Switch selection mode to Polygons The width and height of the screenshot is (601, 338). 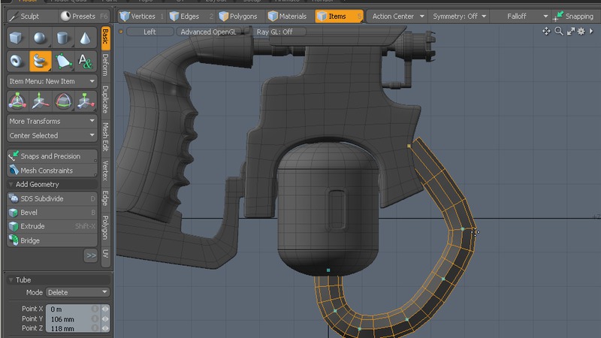pyautogui.click(x=237, y=16)
